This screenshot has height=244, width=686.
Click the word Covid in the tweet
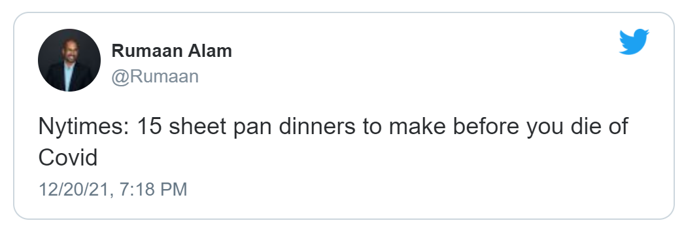coord(68,158)
